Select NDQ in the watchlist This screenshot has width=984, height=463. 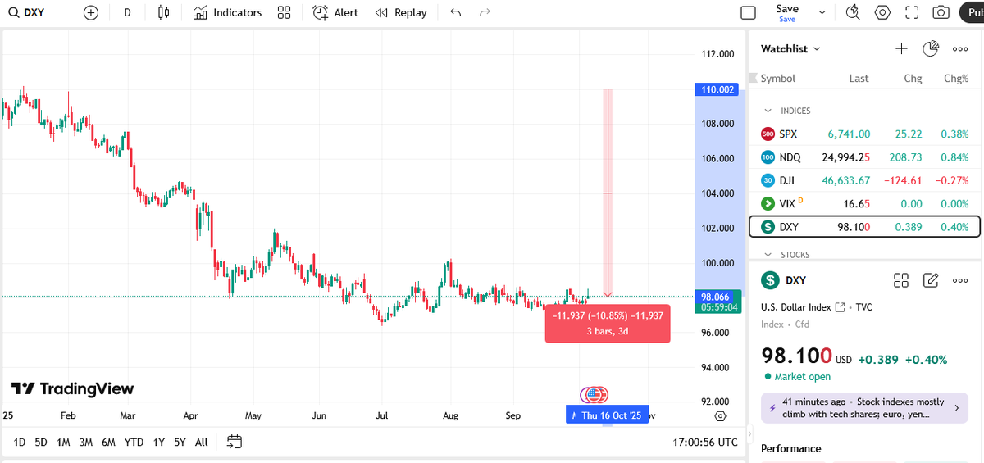click(x=865, y=157)
